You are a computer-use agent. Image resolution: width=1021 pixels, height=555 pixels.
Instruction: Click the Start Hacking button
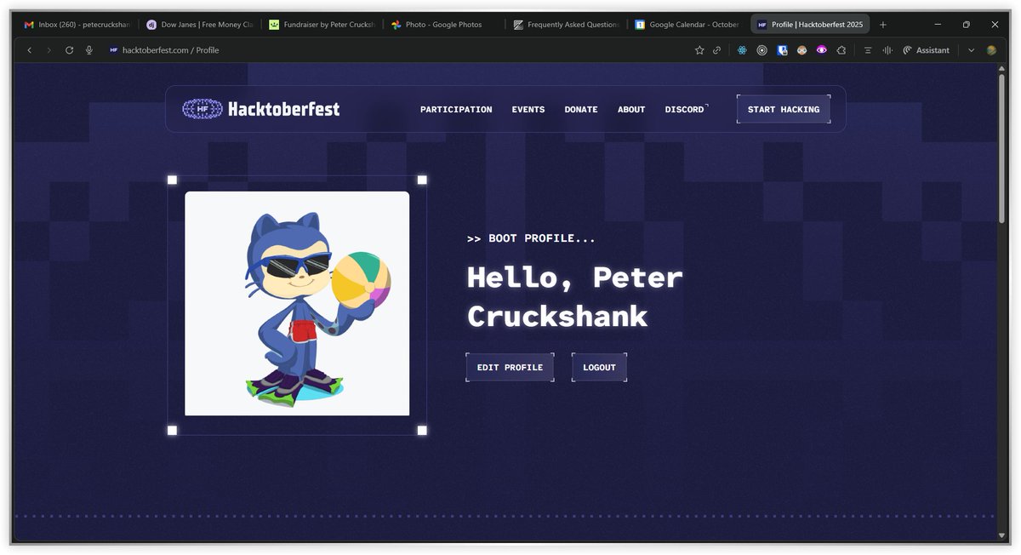[784, 109]
